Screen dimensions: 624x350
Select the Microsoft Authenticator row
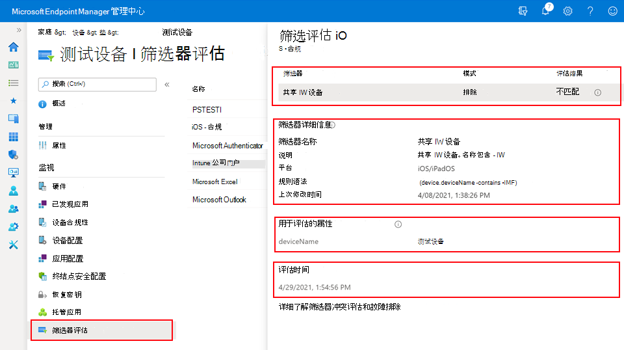[x=227, y=146]
